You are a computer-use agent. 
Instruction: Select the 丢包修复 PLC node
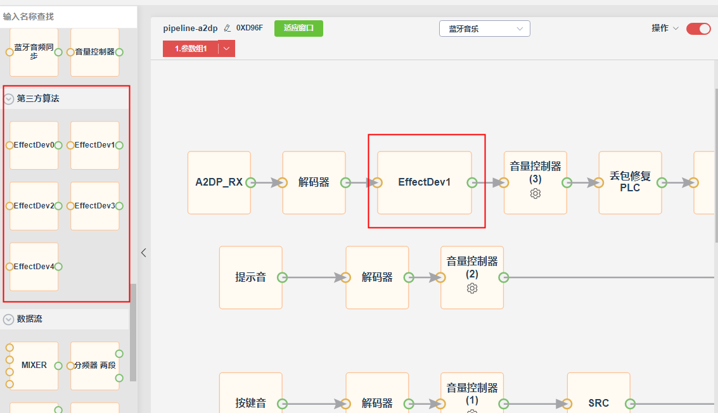630,182
